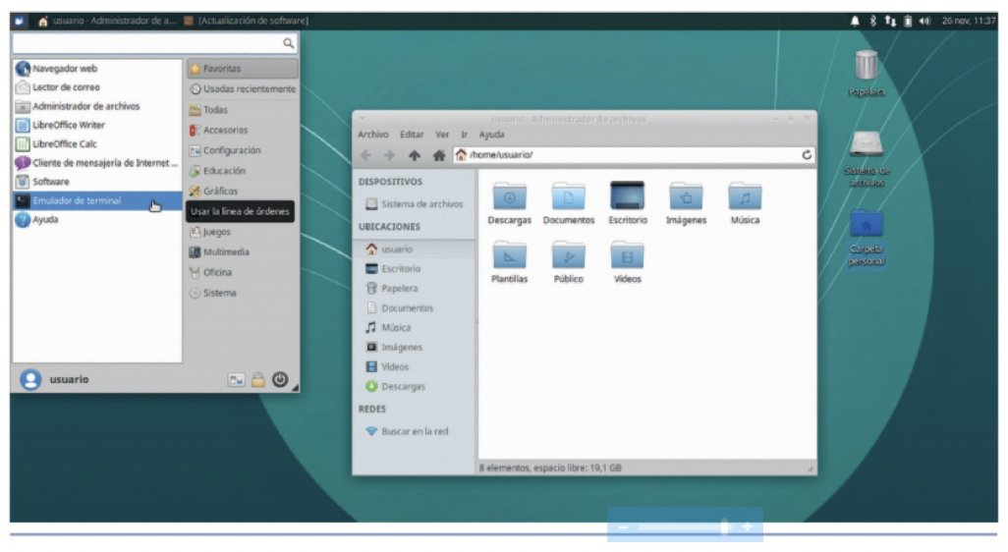Select Descargas in the sidebar
1008x552 pixels.
pyautogui.click(x=415, y=386)
